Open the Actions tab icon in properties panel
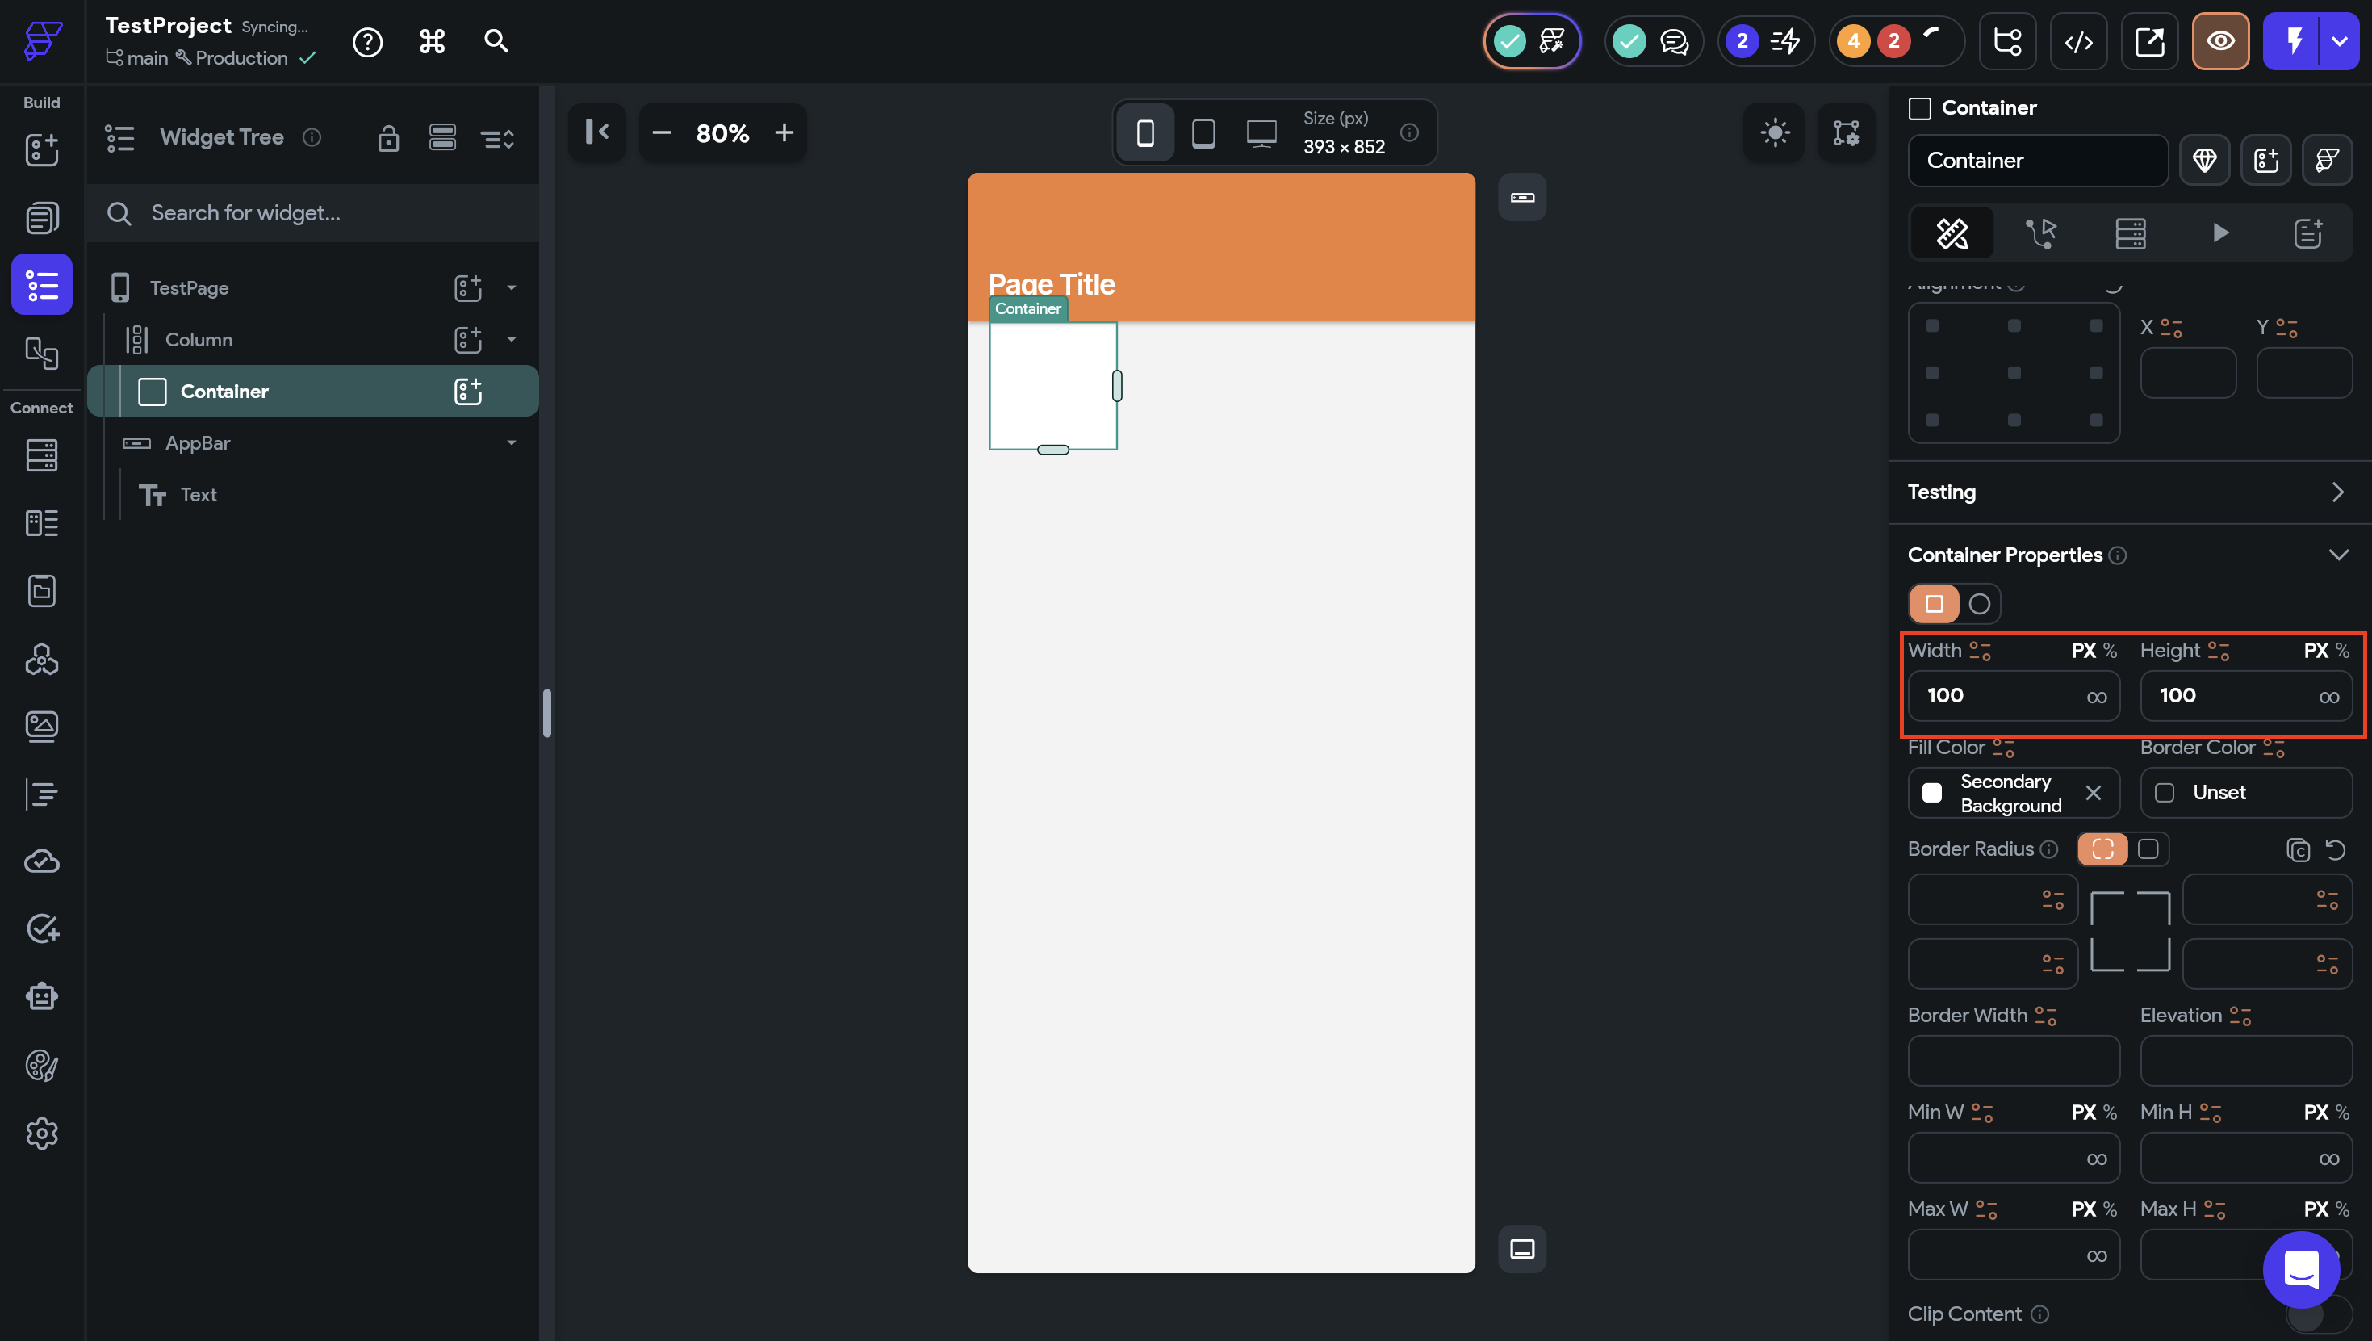Image resolution: width=2372 pixels, height=1341 pixels. [x=2040, y=233]
